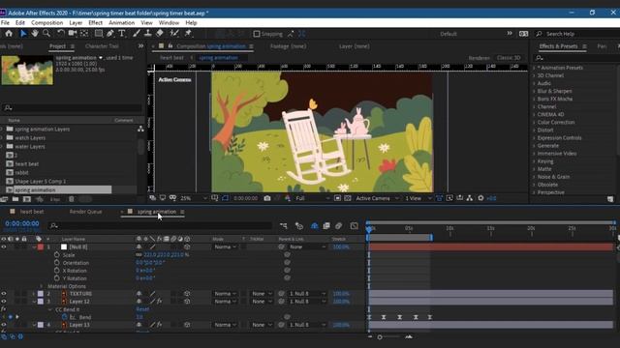Open the Composition menu
The width and height of the screenshot is (620, 348).
point(47,23)
